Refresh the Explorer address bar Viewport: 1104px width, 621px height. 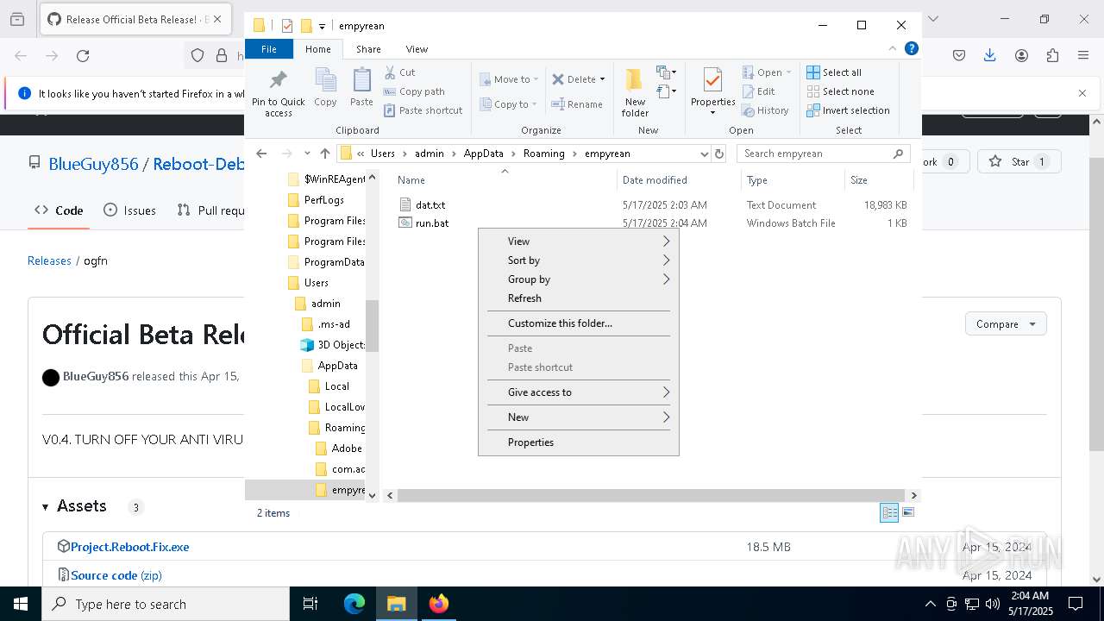pyautogui.click(x=719, y=154)
